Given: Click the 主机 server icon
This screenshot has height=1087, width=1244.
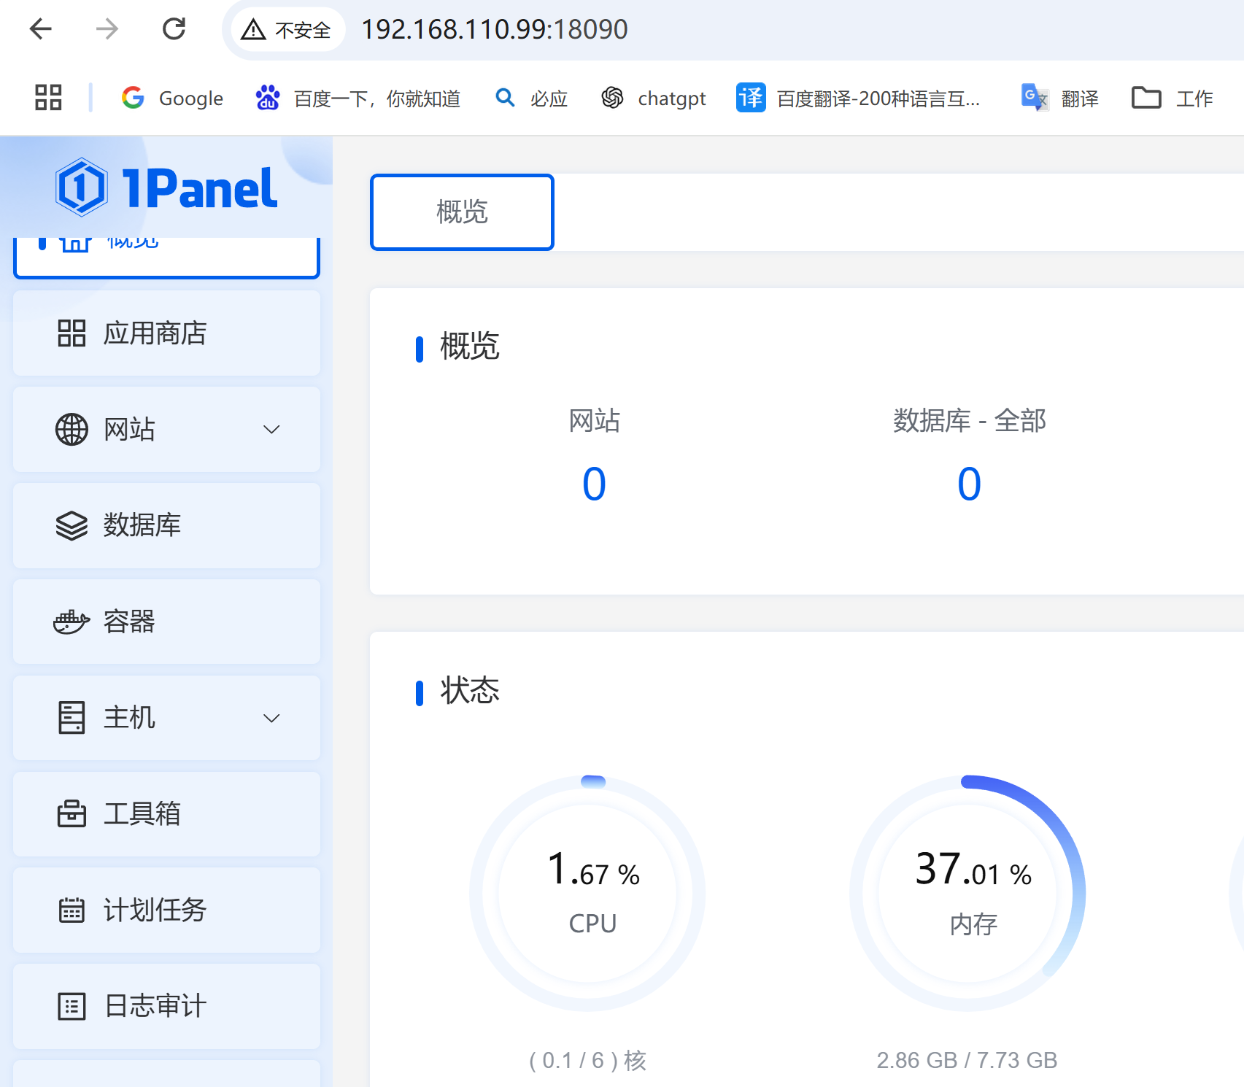Looking at the screenshot, I should pos(72,718).
